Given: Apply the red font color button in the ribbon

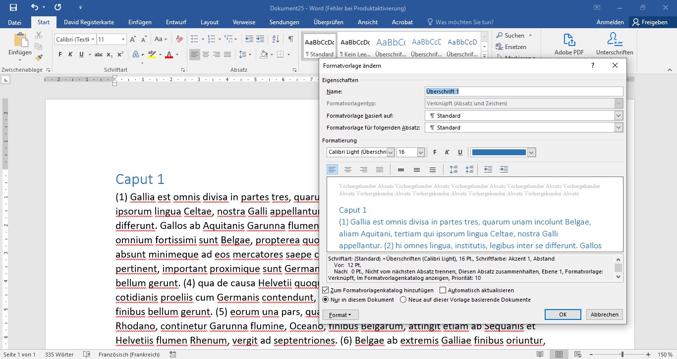Looking at the screenshot, I should 169,54.
